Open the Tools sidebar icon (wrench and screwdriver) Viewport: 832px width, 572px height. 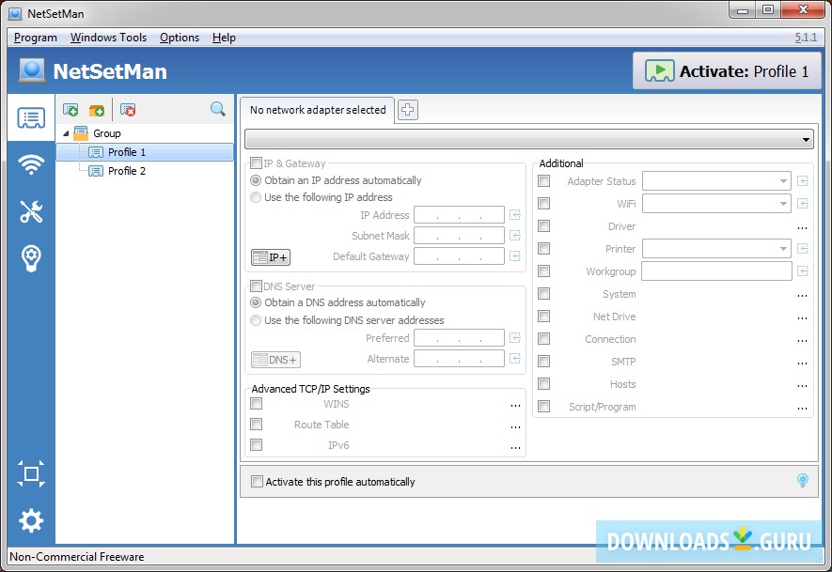31,211
